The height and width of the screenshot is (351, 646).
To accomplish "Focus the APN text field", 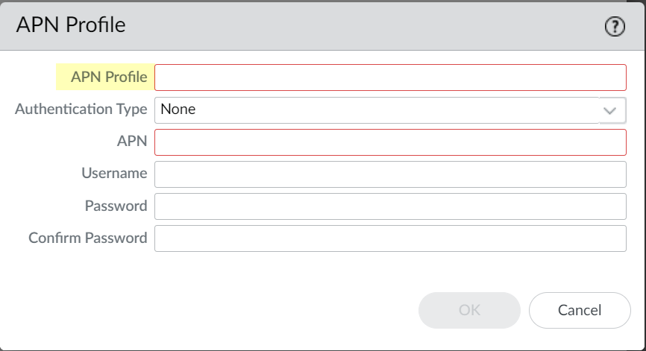I will [x=389, y=142].
